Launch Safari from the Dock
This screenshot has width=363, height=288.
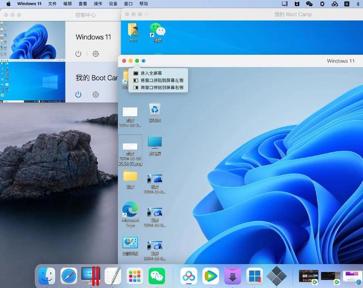[69, 275]
